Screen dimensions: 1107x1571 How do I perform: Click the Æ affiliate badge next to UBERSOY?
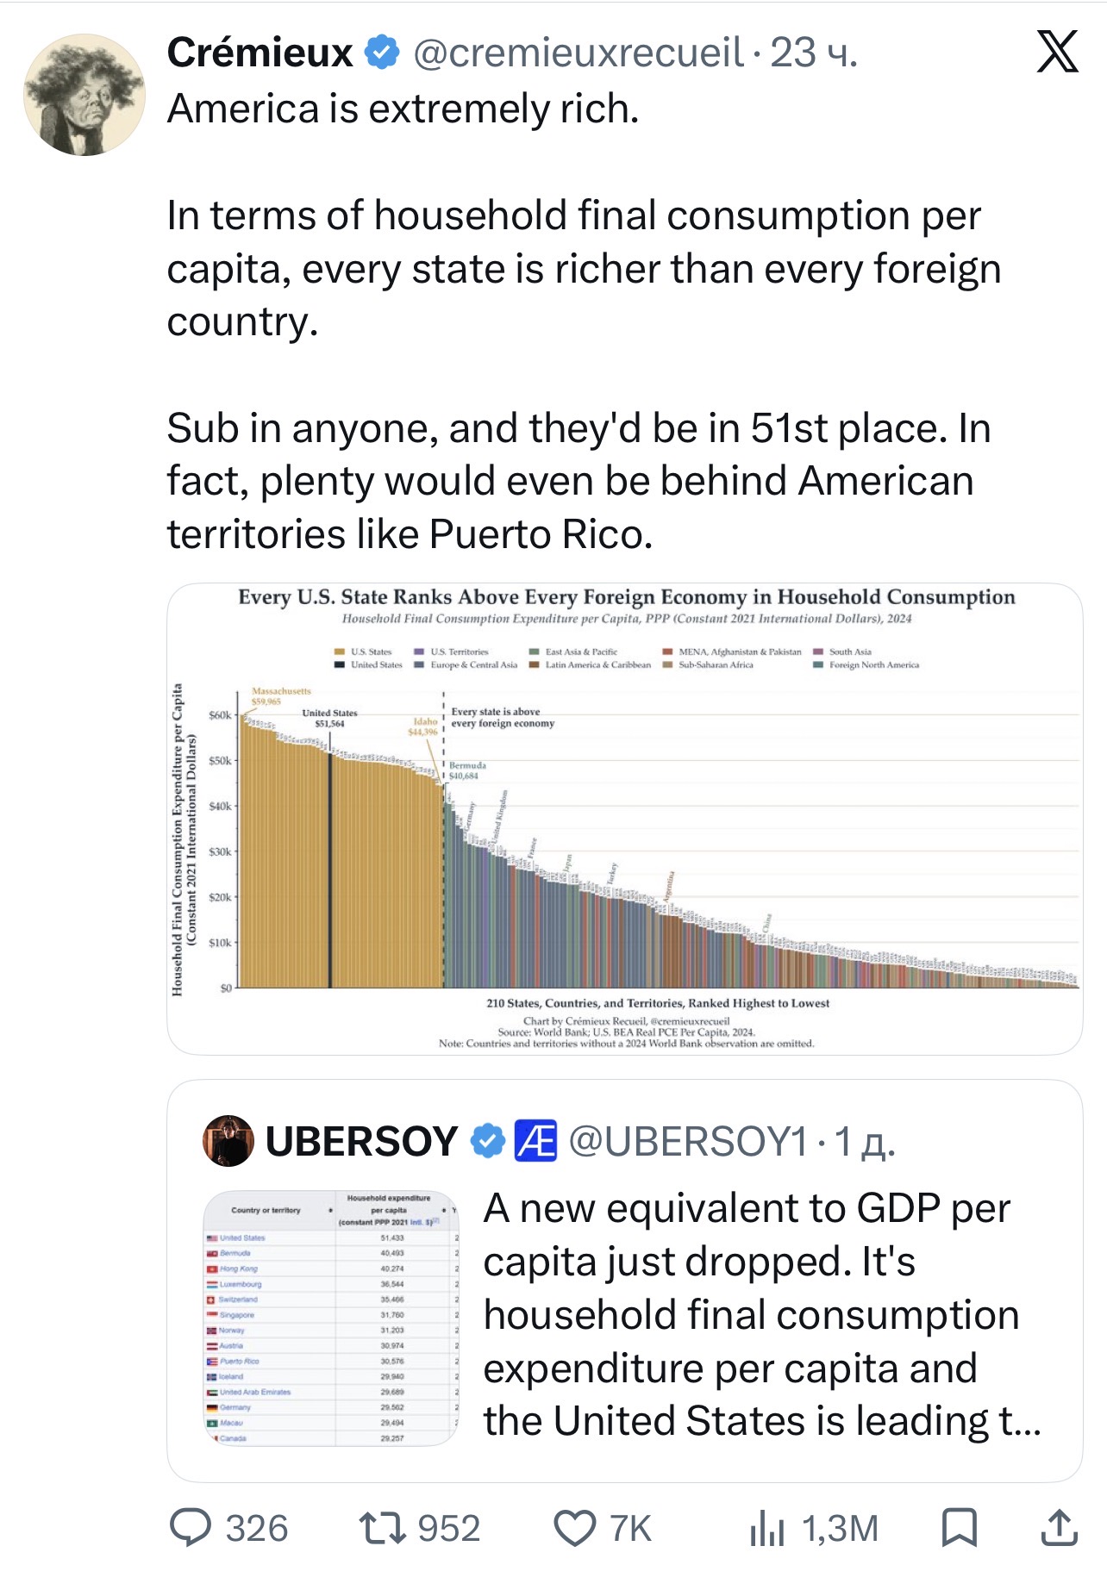coord(535,1141)
